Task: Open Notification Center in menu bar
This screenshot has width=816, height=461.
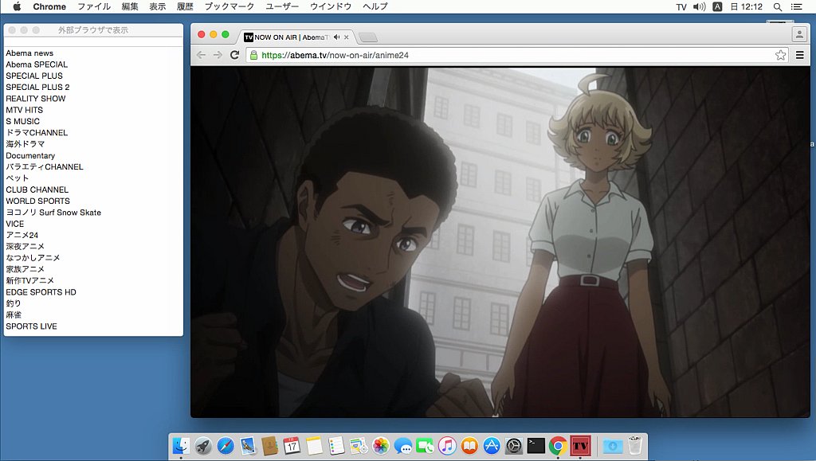Action: (x=797, y=6)
